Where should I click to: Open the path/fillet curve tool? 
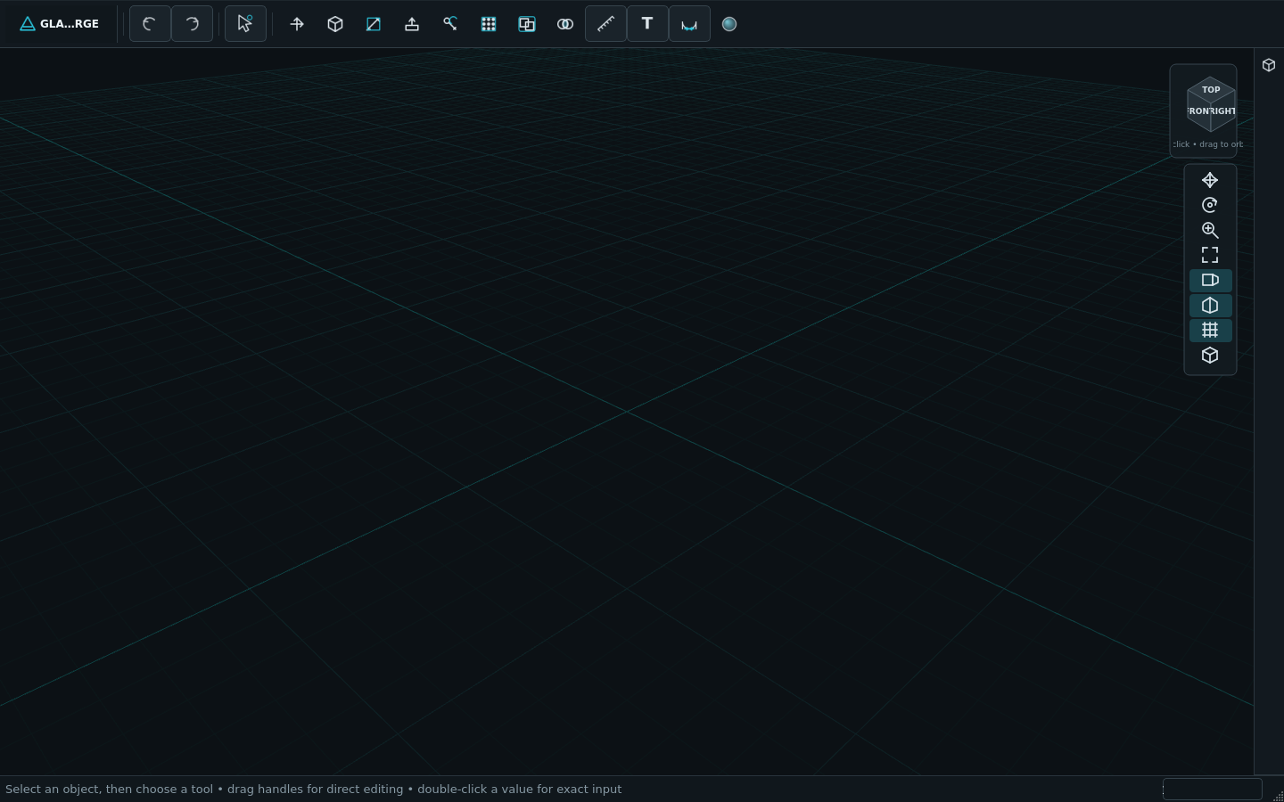tap(450, 24)
